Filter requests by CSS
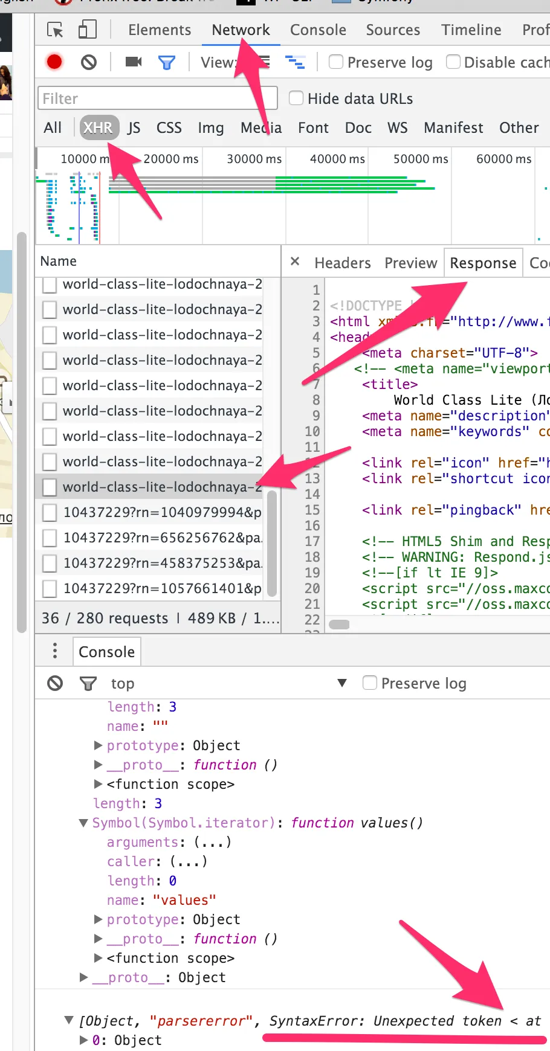The width and height of the screenshot is (550, 1051). pyautogui.click(x=169, y=127)
